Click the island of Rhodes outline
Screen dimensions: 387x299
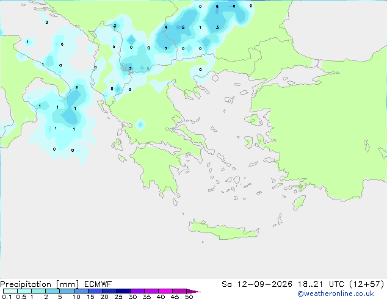(x=299, y=203)
